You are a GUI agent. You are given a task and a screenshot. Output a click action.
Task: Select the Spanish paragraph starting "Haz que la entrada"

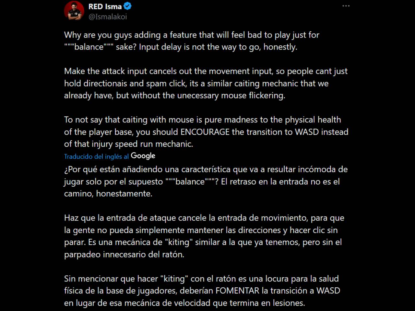204,236
